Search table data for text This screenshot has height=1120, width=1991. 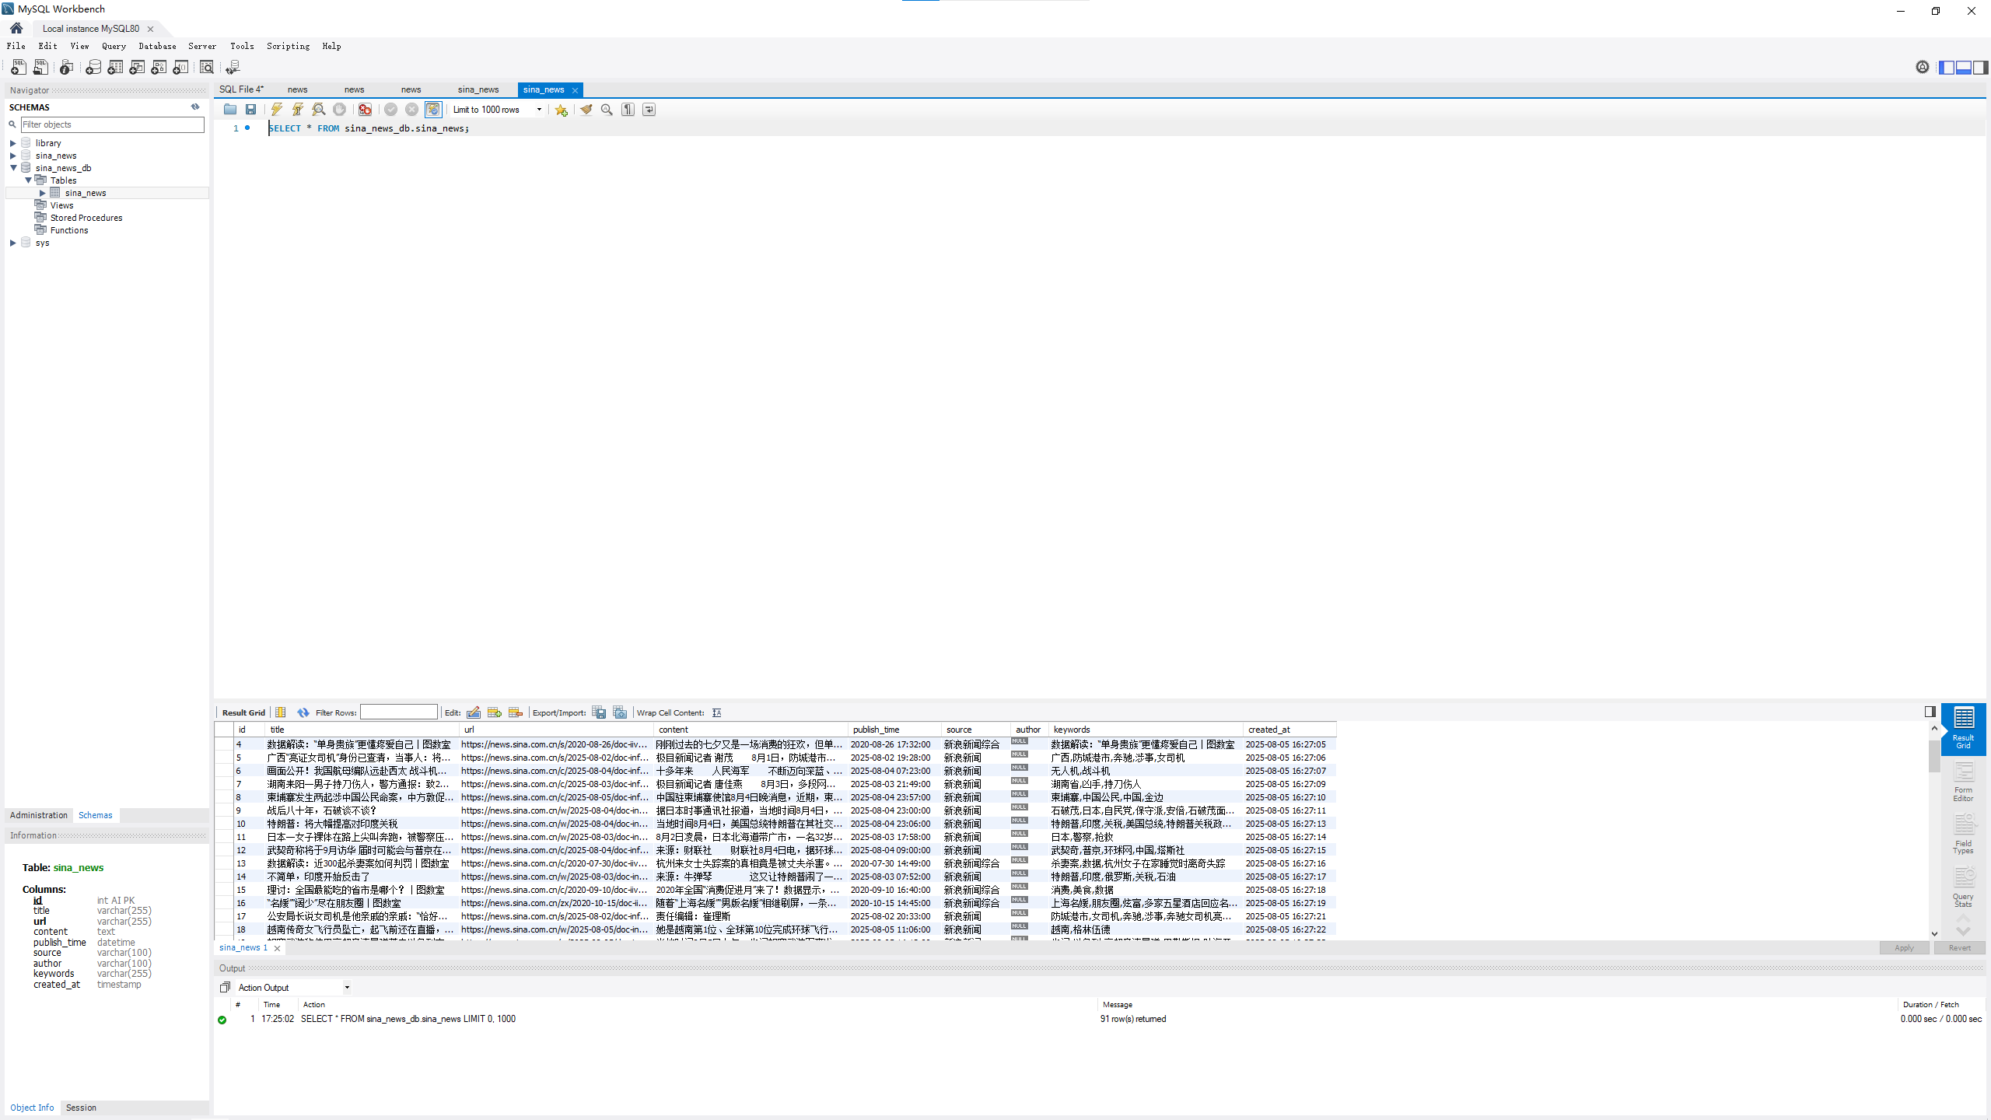pos(207,68)
